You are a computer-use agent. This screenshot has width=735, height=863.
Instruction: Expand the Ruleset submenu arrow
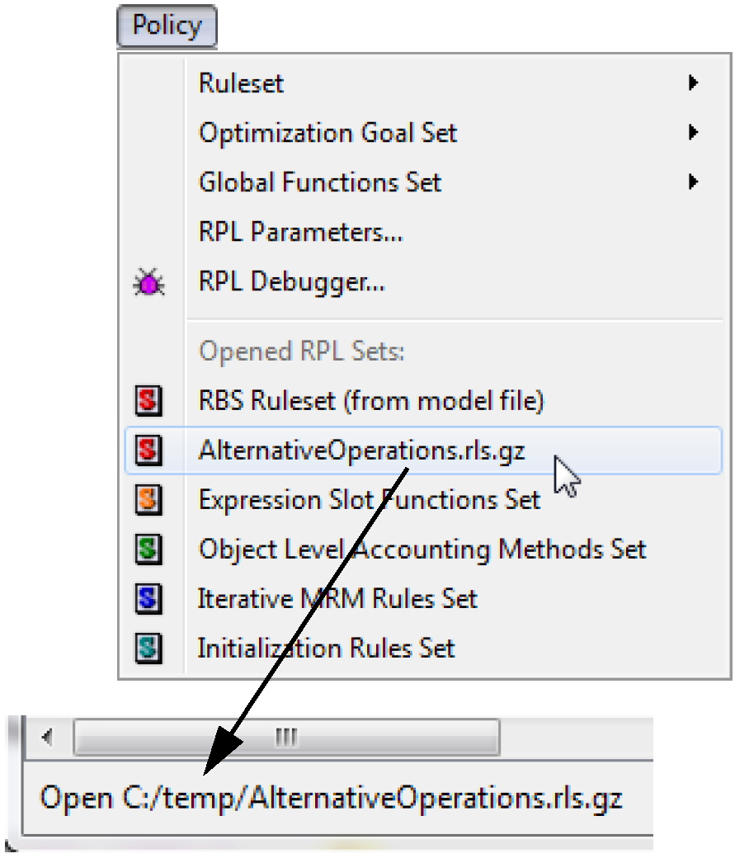point(694,83)
